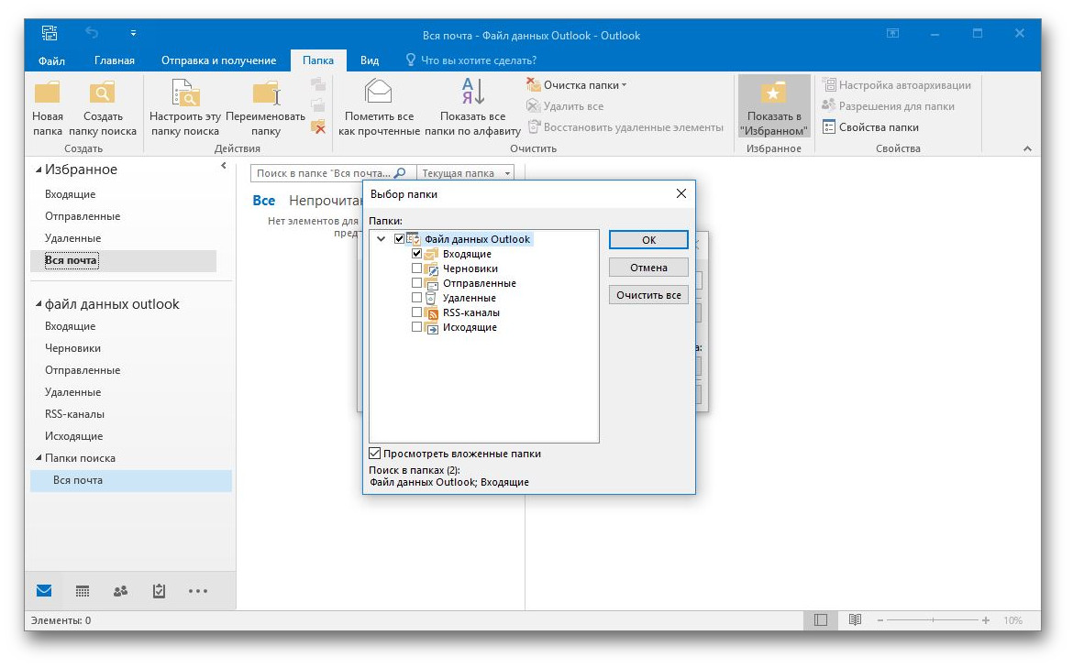
Task: Check the Черновики folder checkbox
Action: coord(417,268)
